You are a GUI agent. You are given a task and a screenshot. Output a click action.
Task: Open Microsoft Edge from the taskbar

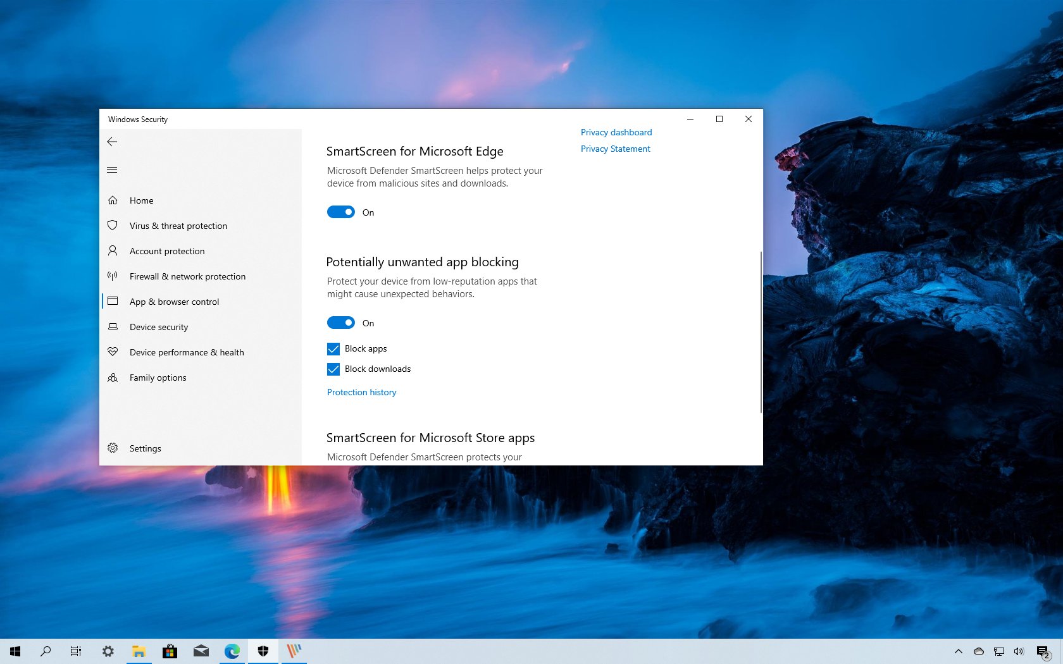(232, 651)
